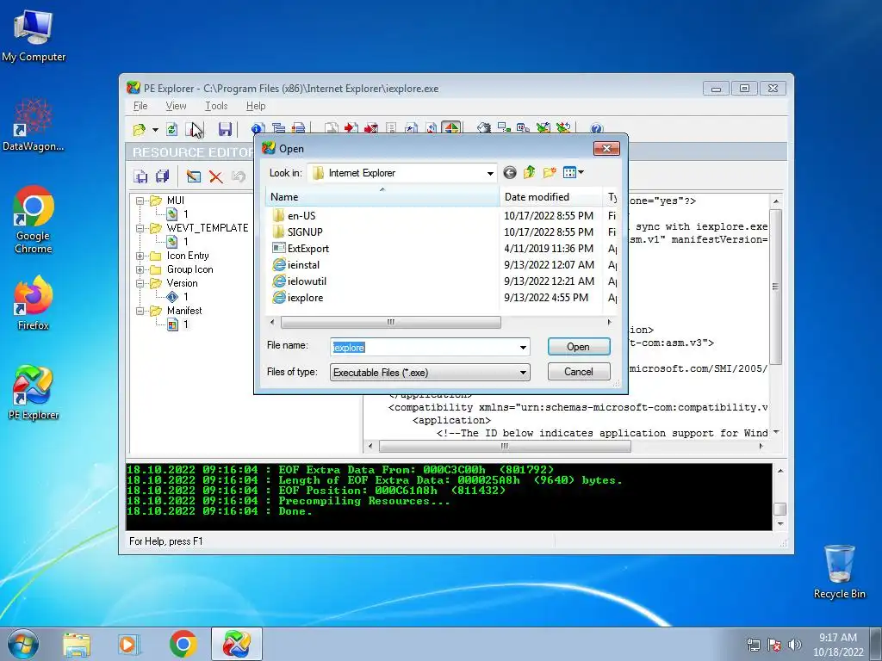The height and width of the screenshot is (661, 882).
Task: Click the Save File floppy disk toolbar icon
Action: [225, 129]
